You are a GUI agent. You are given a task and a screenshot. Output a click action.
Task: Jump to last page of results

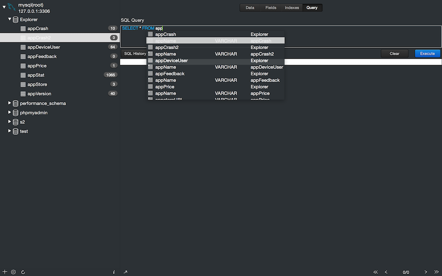click(x=436, y=272)
